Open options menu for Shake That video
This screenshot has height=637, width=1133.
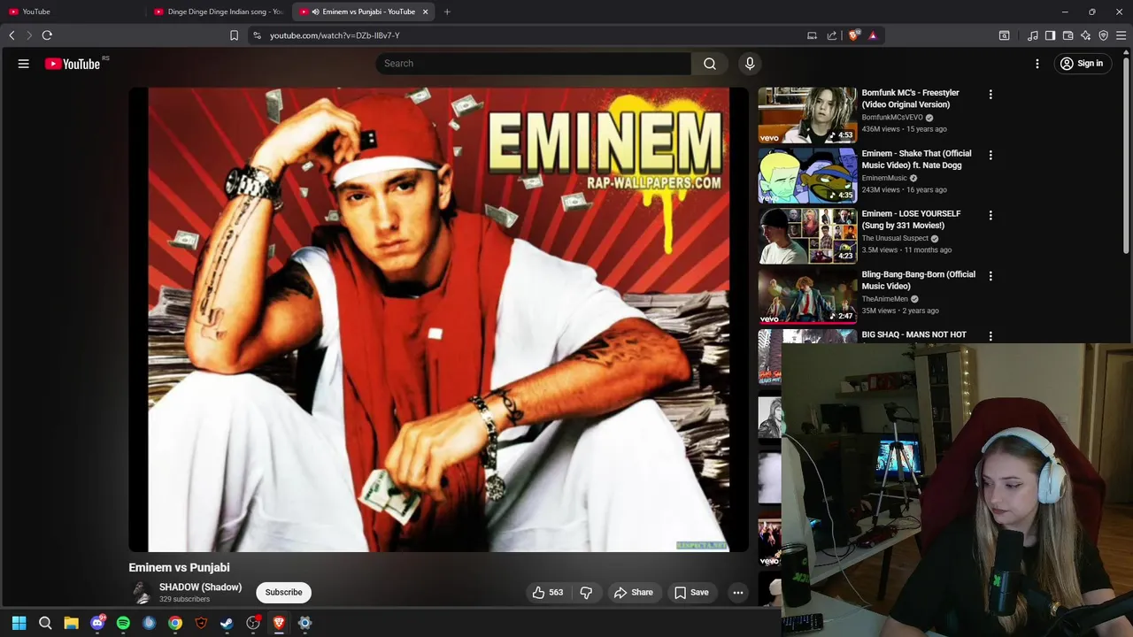coord(990,155)
